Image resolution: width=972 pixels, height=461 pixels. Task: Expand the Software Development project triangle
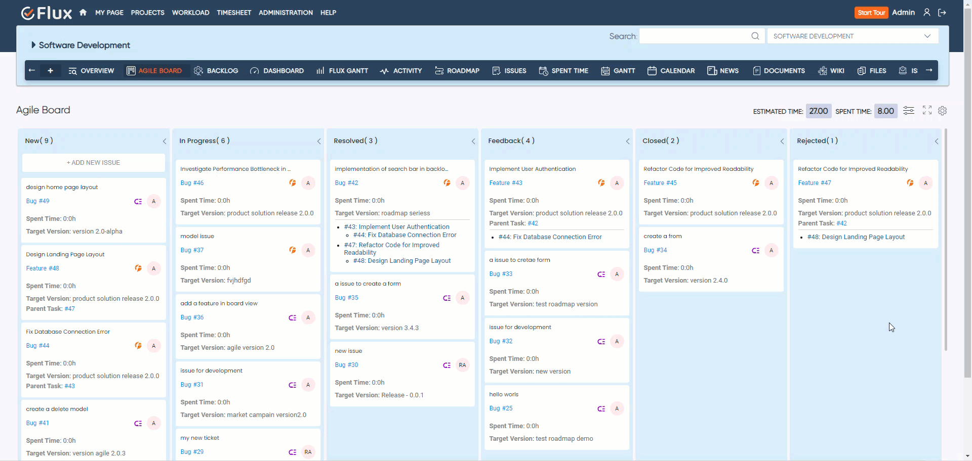pyautogui.click(x=33, y=45)
